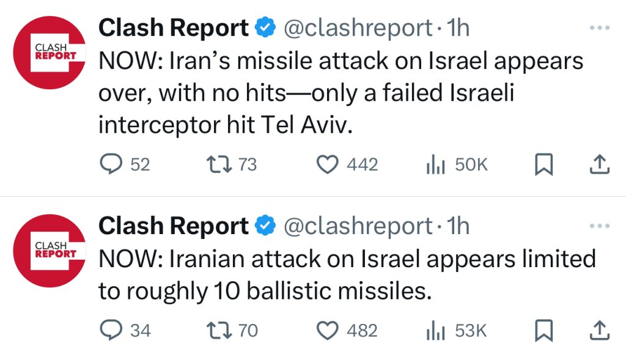Open Clash Report avatar on second tweet
Screen dimensions: 626x357
[x=50, y=251]
